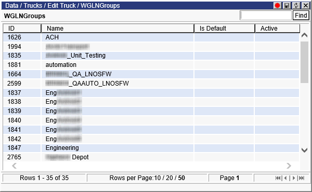Screen dimensions: 312x192
Task: Select the ACH row name
Action: (52, 37)
